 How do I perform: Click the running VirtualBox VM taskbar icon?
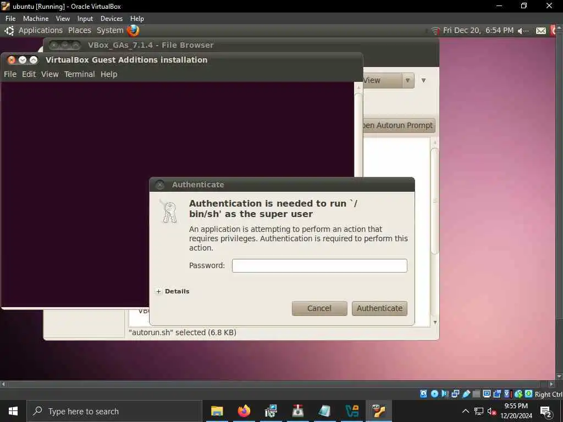click(379, 411)
